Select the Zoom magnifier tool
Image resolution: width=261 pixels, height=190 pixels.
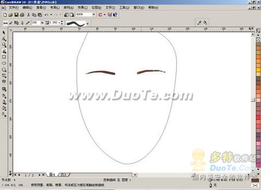click(x=4, y=45)
